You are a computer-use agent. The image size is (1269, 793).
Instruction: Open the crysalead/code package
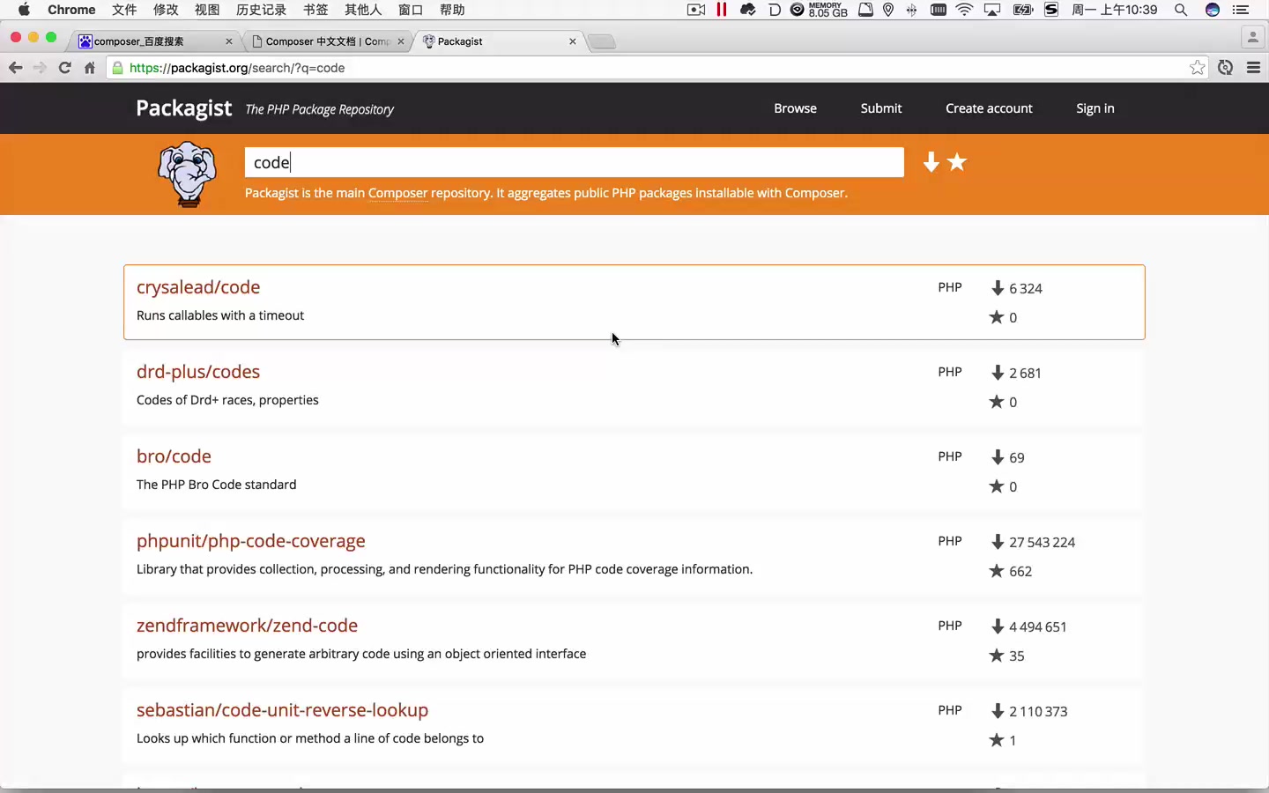[198, 287]
